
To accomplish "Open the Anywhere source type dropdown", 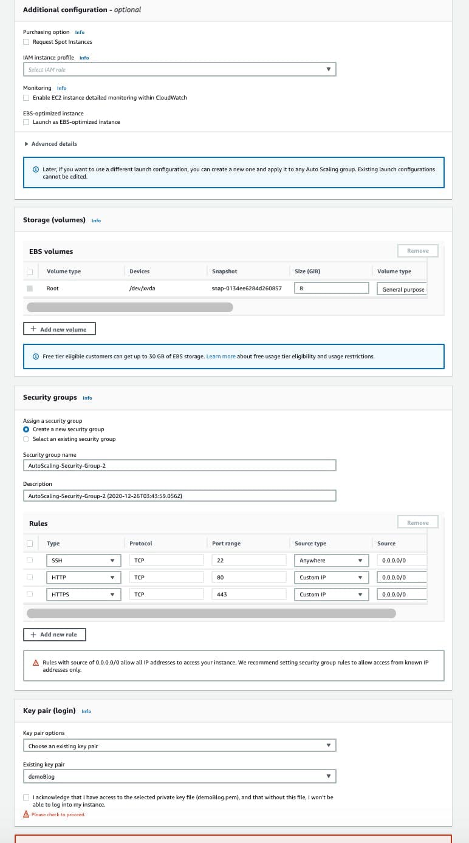I will [x=332, y=561].
